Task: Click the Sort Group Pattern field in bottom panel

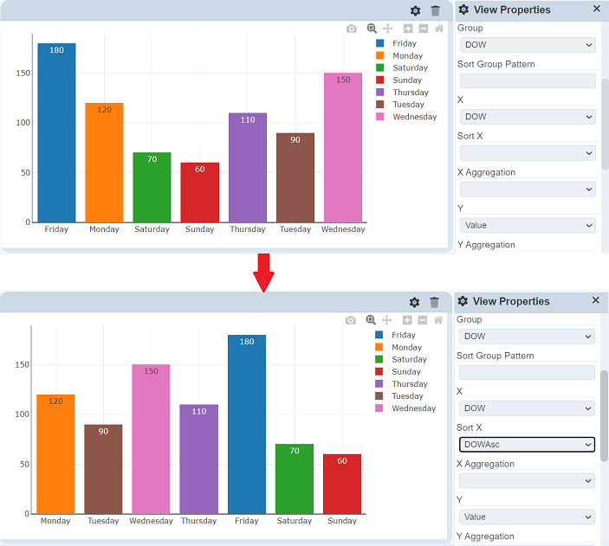Action: 527,372
